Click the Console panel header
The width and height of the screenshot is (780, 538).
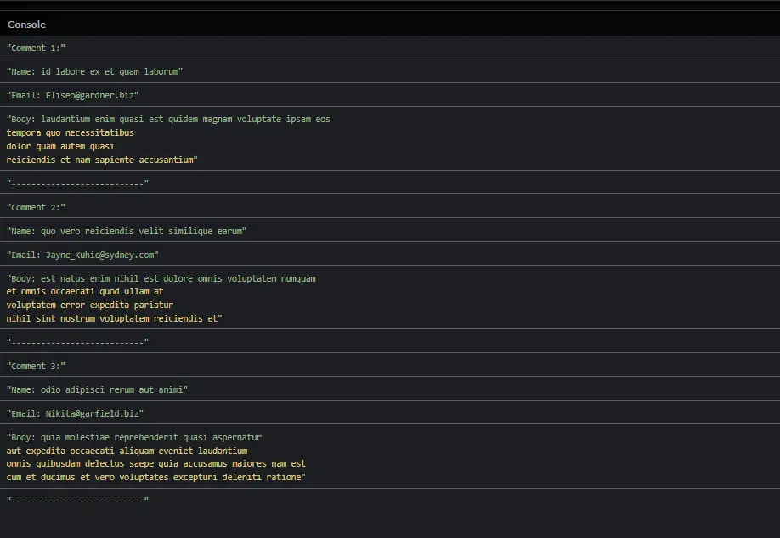[27, 25]
